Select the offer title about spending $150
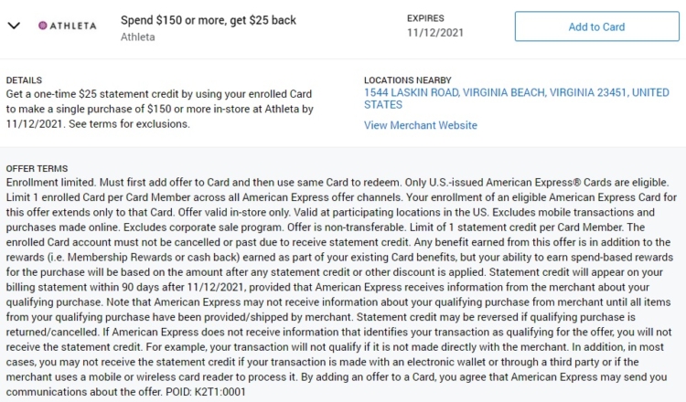This screenshot has width=686, height=402. tap(209, 20)
